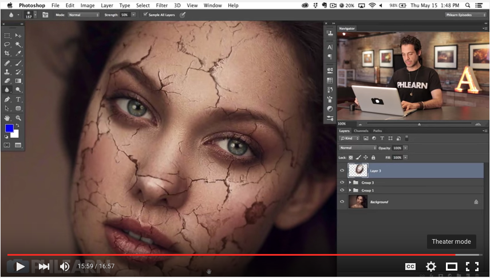490x278 pixels.
Task: Hide Layer 3 with its eye icon
Action: pos(342,170)
